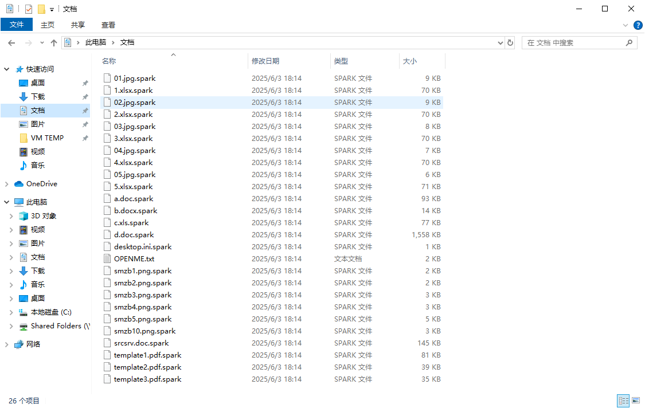645x408 pixels.
Task: Select the OPENME.txt file
Action: pos(134,259)
